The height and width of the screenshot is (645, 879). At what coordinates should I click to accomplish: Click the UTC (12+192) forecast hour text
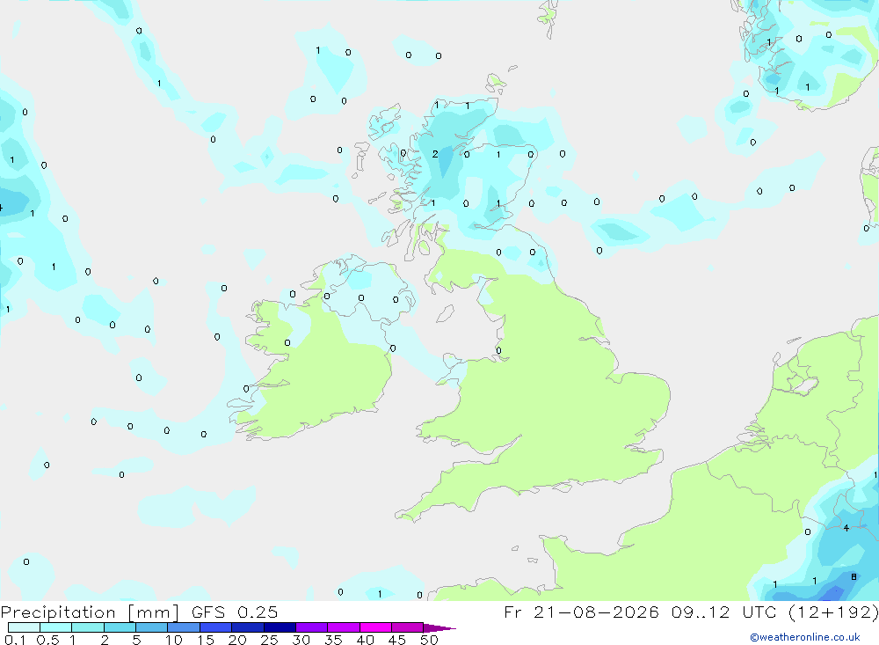click(810, 612)
